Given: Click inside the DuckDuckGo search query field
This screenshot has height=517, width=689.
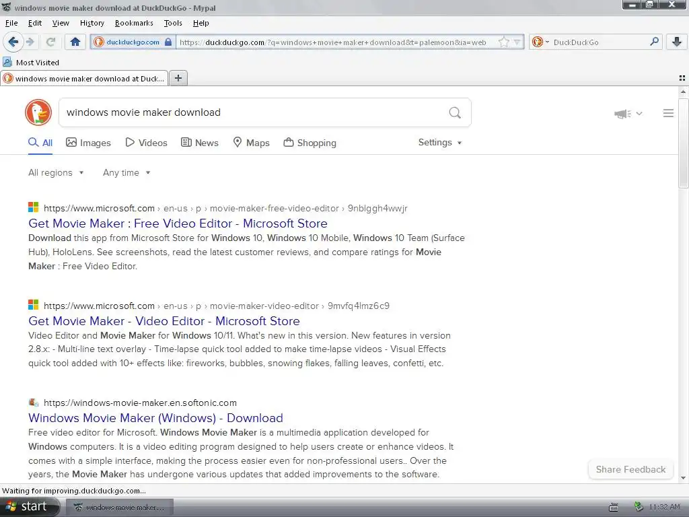Looking at the screenshot, I should point(253,112).
